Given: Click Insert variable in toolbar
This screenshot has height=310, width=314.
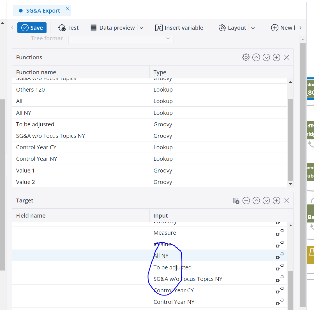Looking at the screenshot, I should pyautogui.click(x=179, y=28).
